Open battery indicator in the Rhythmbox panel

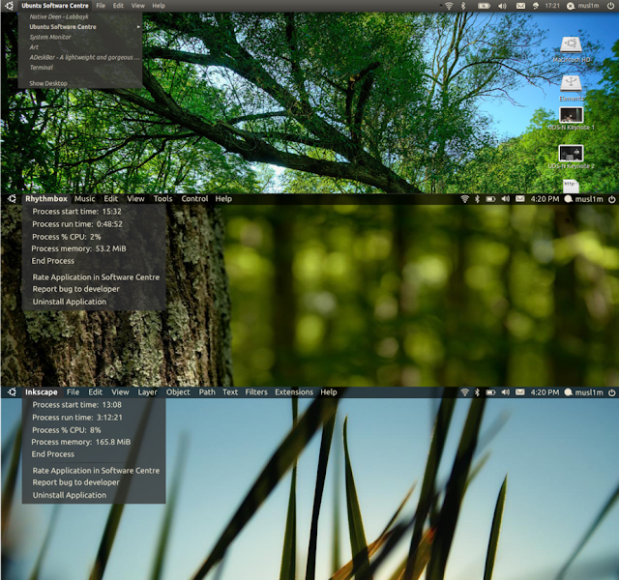click(490, 199)
